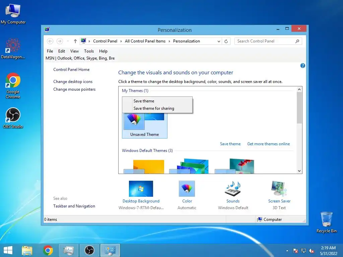
Task: Open the Tools menu
Action: click(x=89, y=51)
